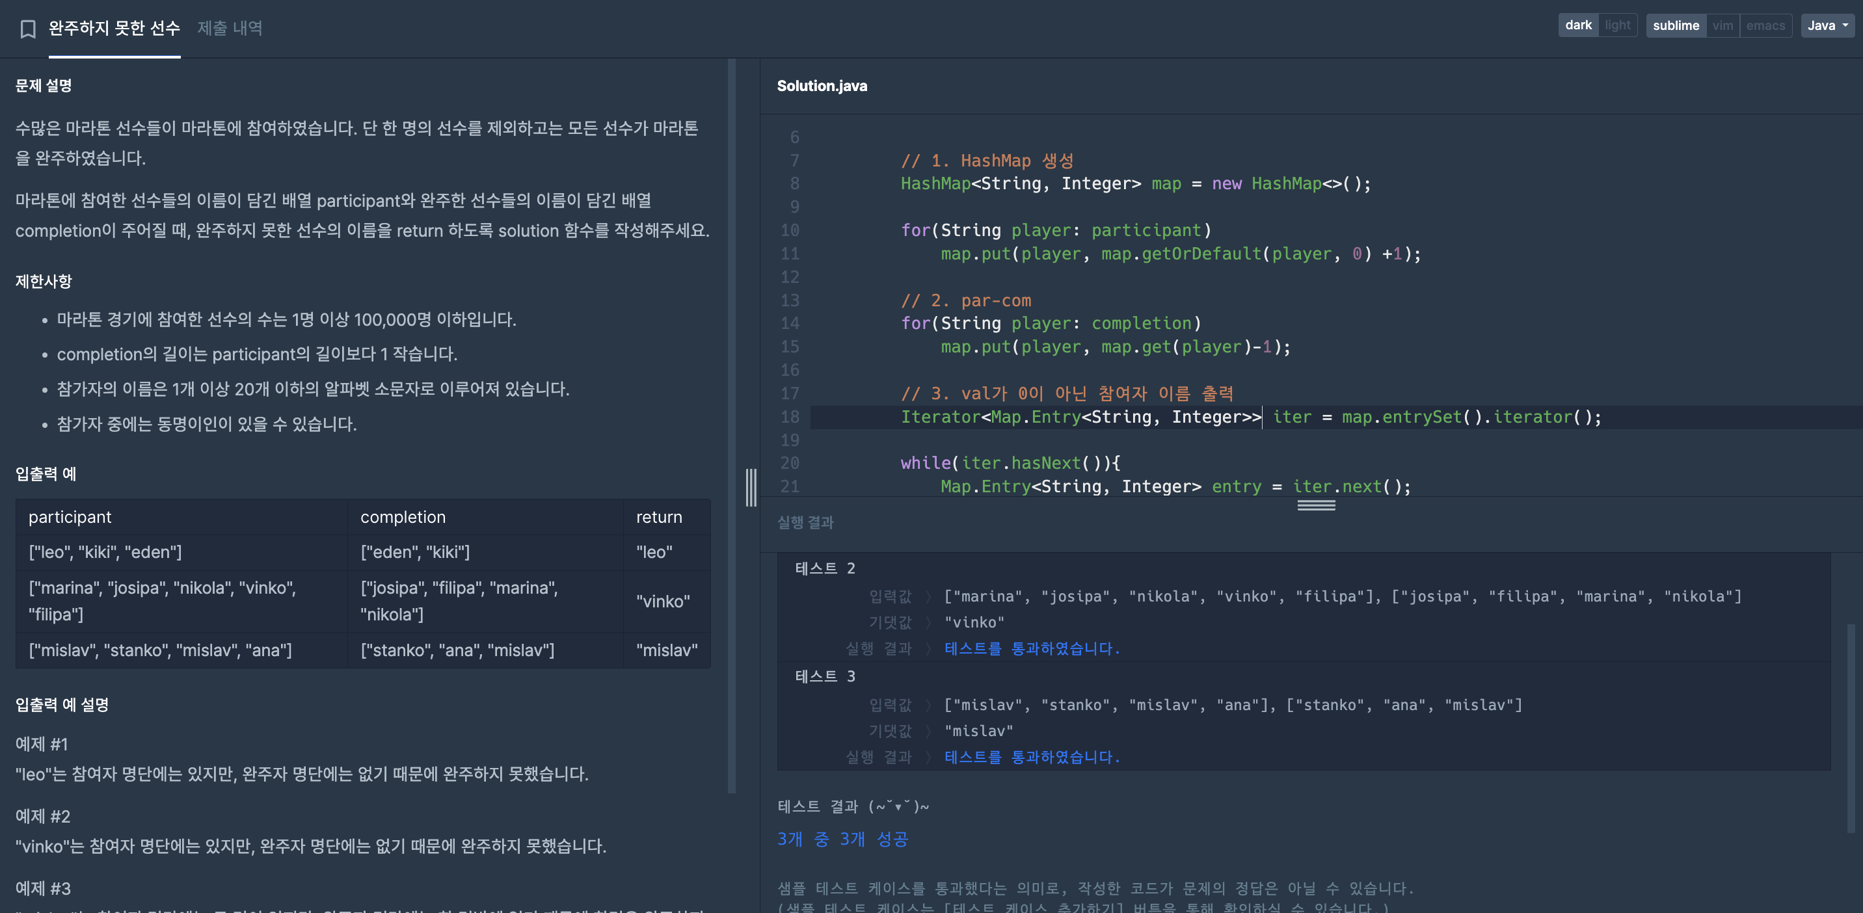Open the Java language dropdown
The height and width of the screenshot is (913, 1863).
point(1827,25)
